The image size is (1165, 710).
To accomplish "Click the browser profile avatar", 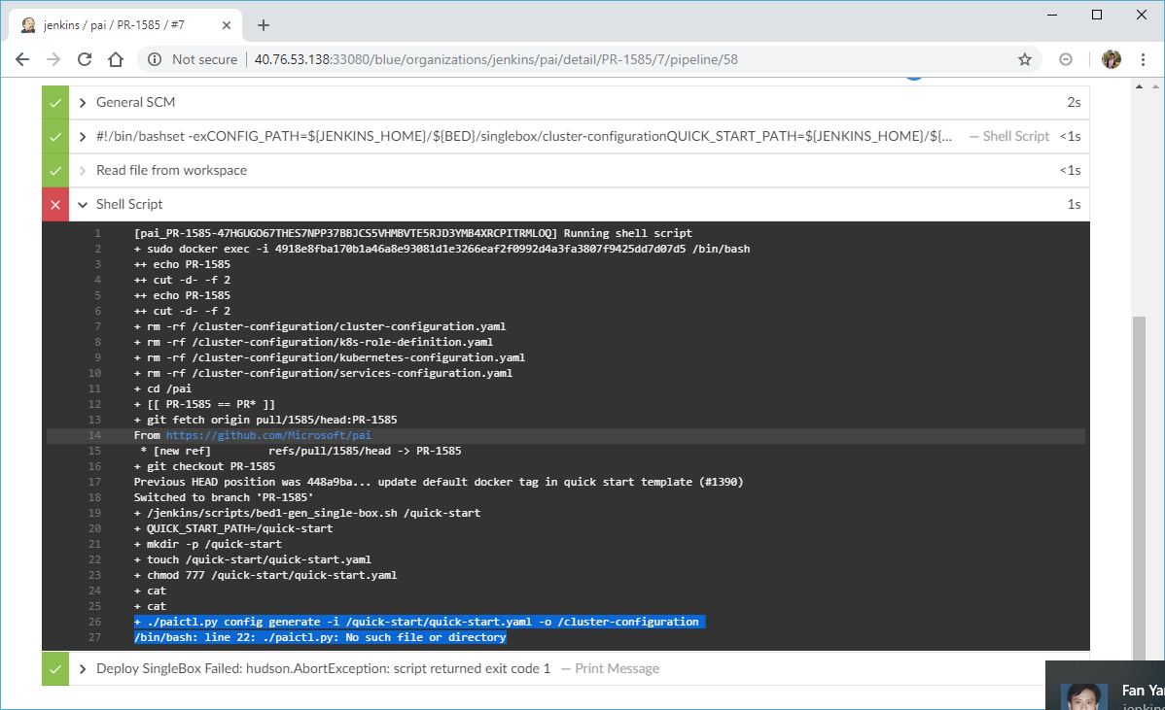I will click(1111, 59).
